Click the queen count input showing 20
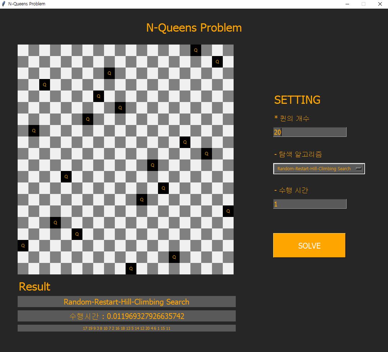This screenshot has height=352, width=388. tap(310, 132)
